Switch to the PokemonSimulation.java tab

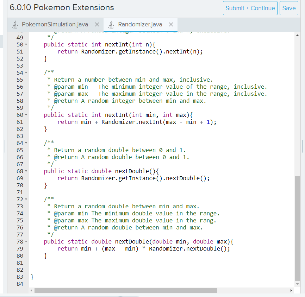(55, 24)
